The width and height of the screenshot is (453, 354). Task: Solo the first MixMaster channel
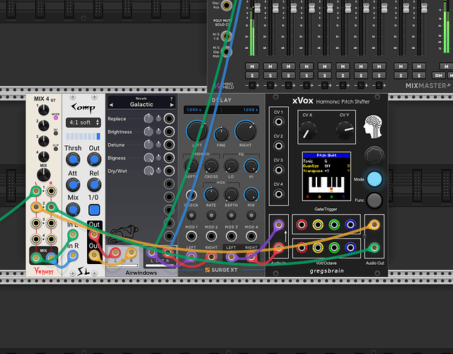coord(251,74)
